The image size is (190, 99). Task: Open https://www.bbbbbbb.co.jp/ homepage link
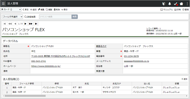click(x=46, y=66)
